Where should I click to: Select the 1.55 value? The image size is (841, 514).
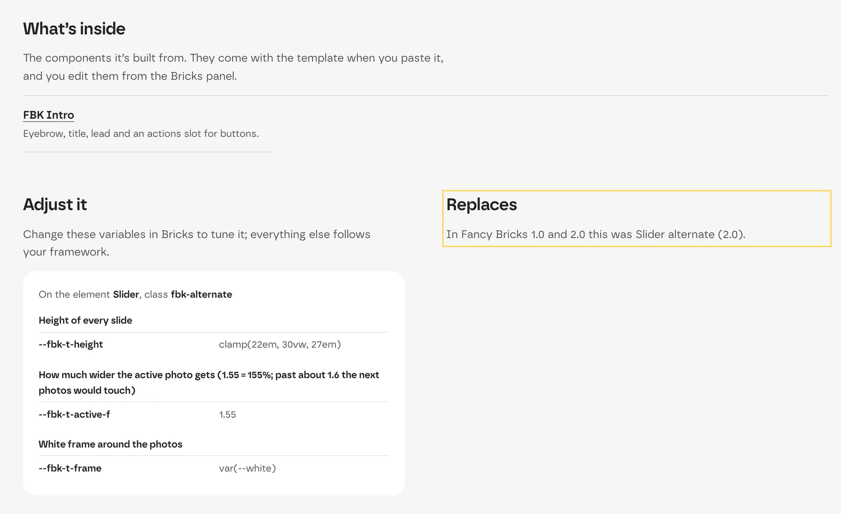pos(227,414)
